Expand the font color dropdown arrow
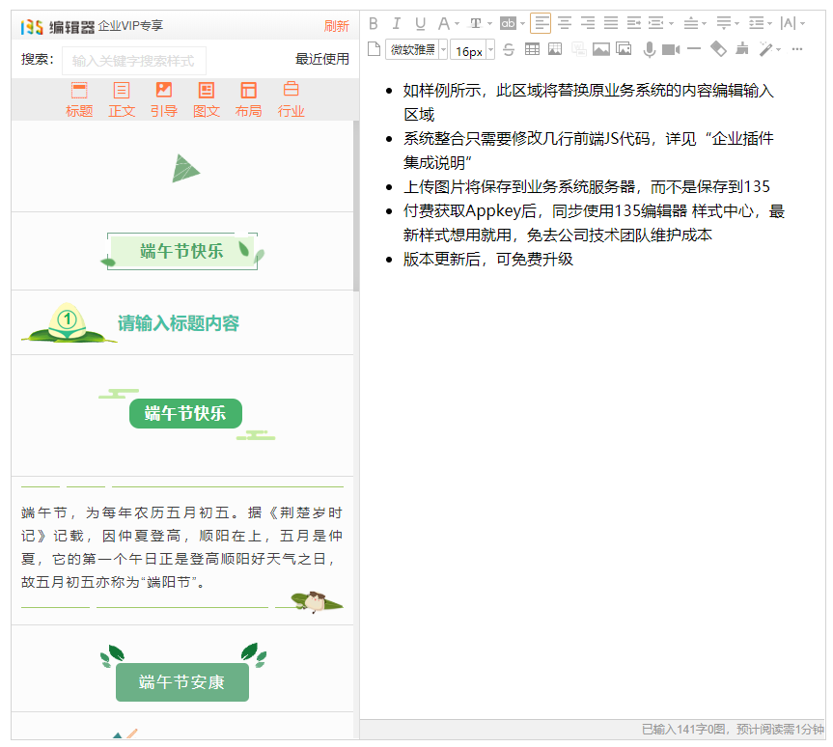 [456, 22]
